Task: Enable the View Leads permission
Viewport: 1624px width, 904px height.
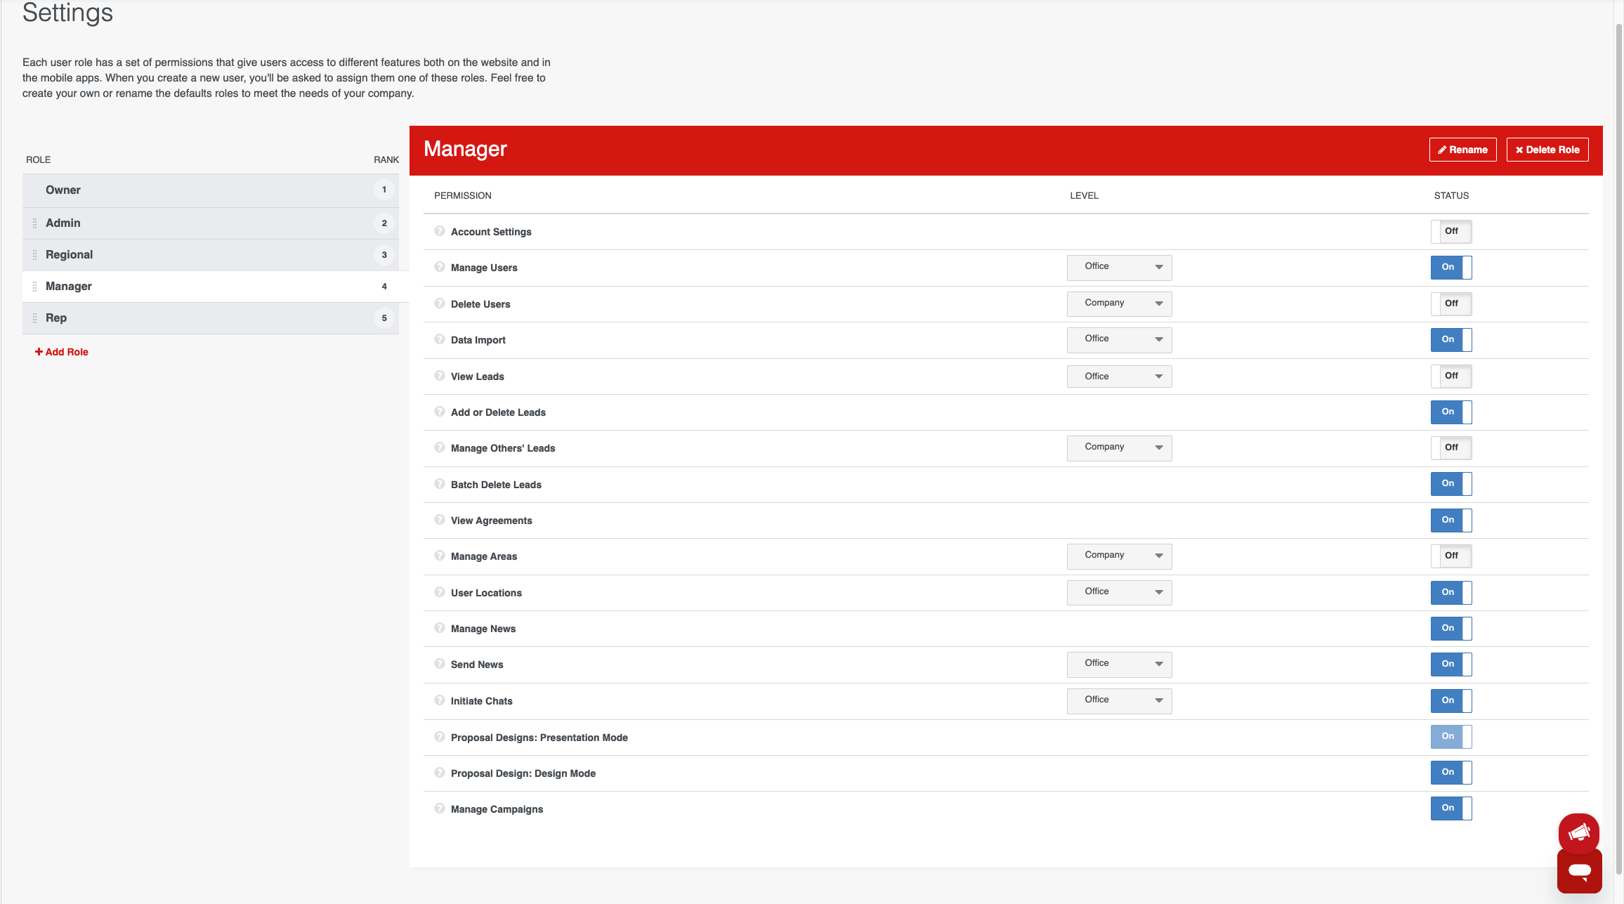Action: coord(1451,376)
